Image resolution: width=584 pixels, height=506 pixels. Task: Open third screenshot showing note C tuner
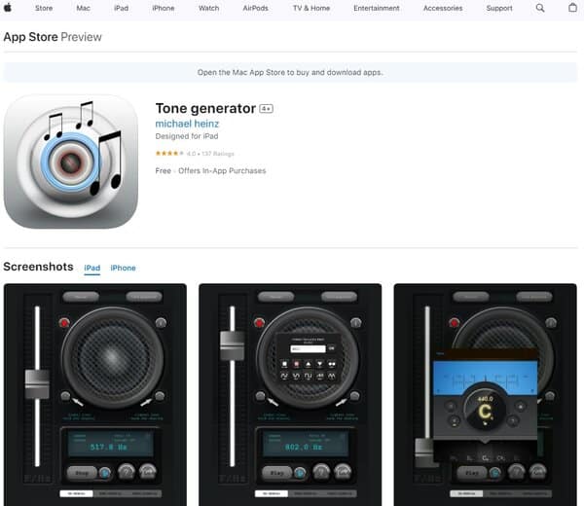[x=486, y=395]
